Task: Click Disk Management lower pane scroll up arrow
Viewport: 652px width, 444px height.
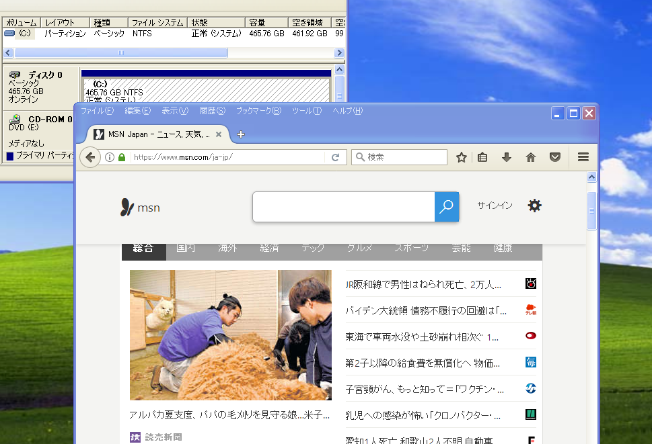Action: [339, 70]
